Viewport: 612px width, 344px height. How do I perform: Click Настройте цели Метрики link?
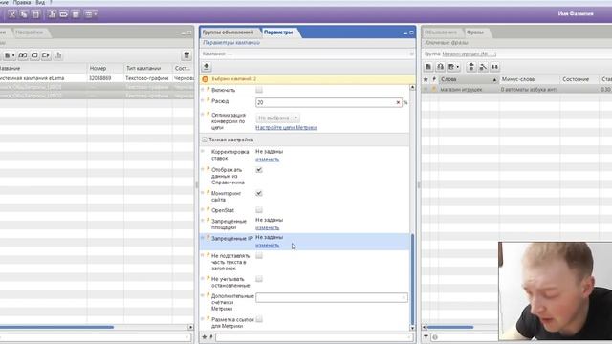coord(286,127)
